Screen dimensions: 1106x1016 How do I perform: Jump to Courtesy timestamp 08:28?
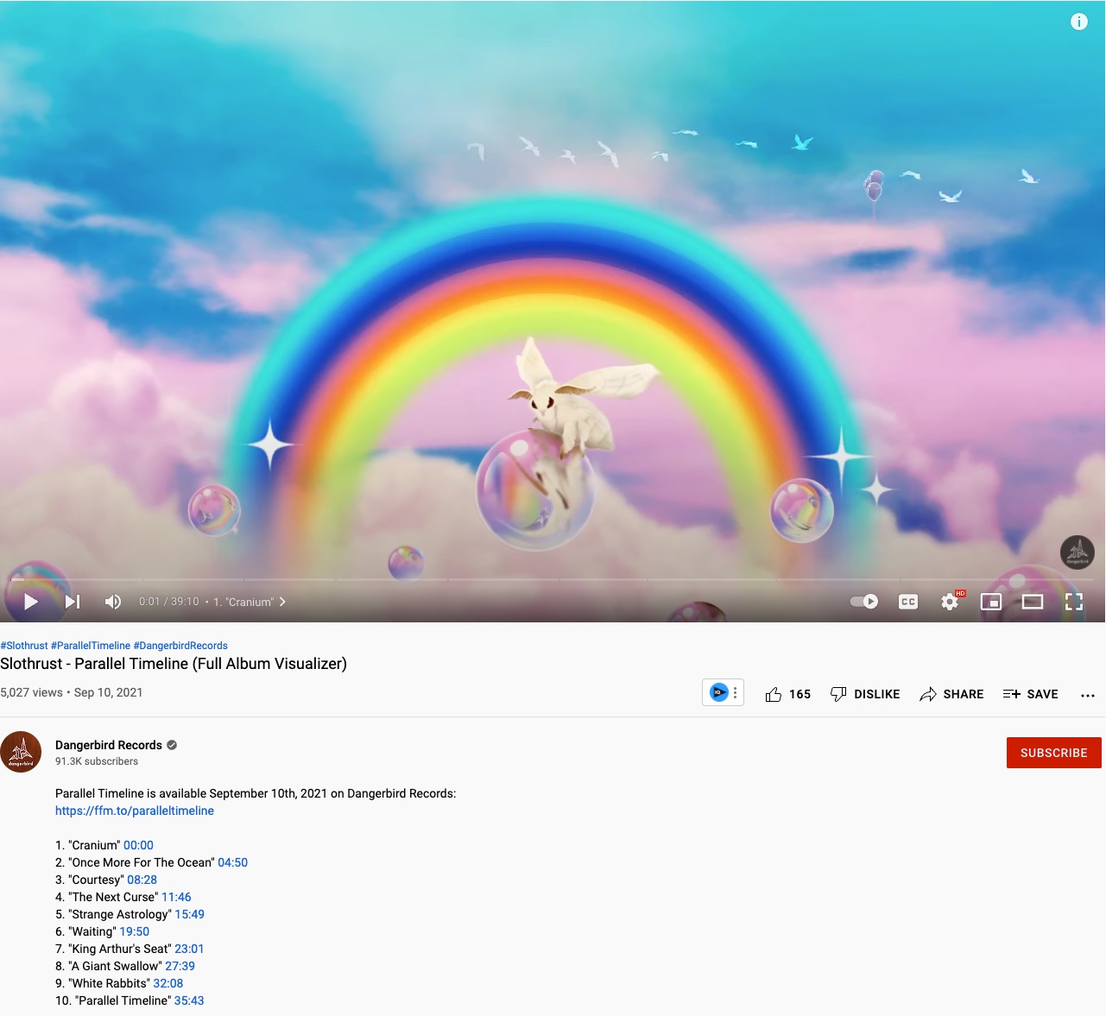[x=142, y=880]
